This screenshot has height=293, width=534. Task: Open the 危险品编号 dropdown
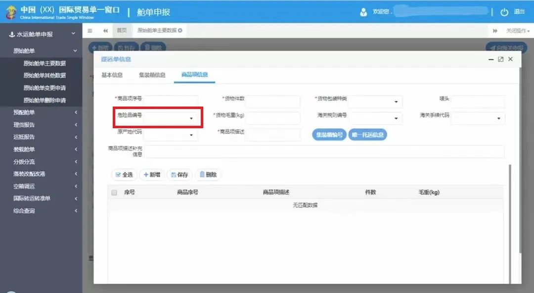(191, 119)
